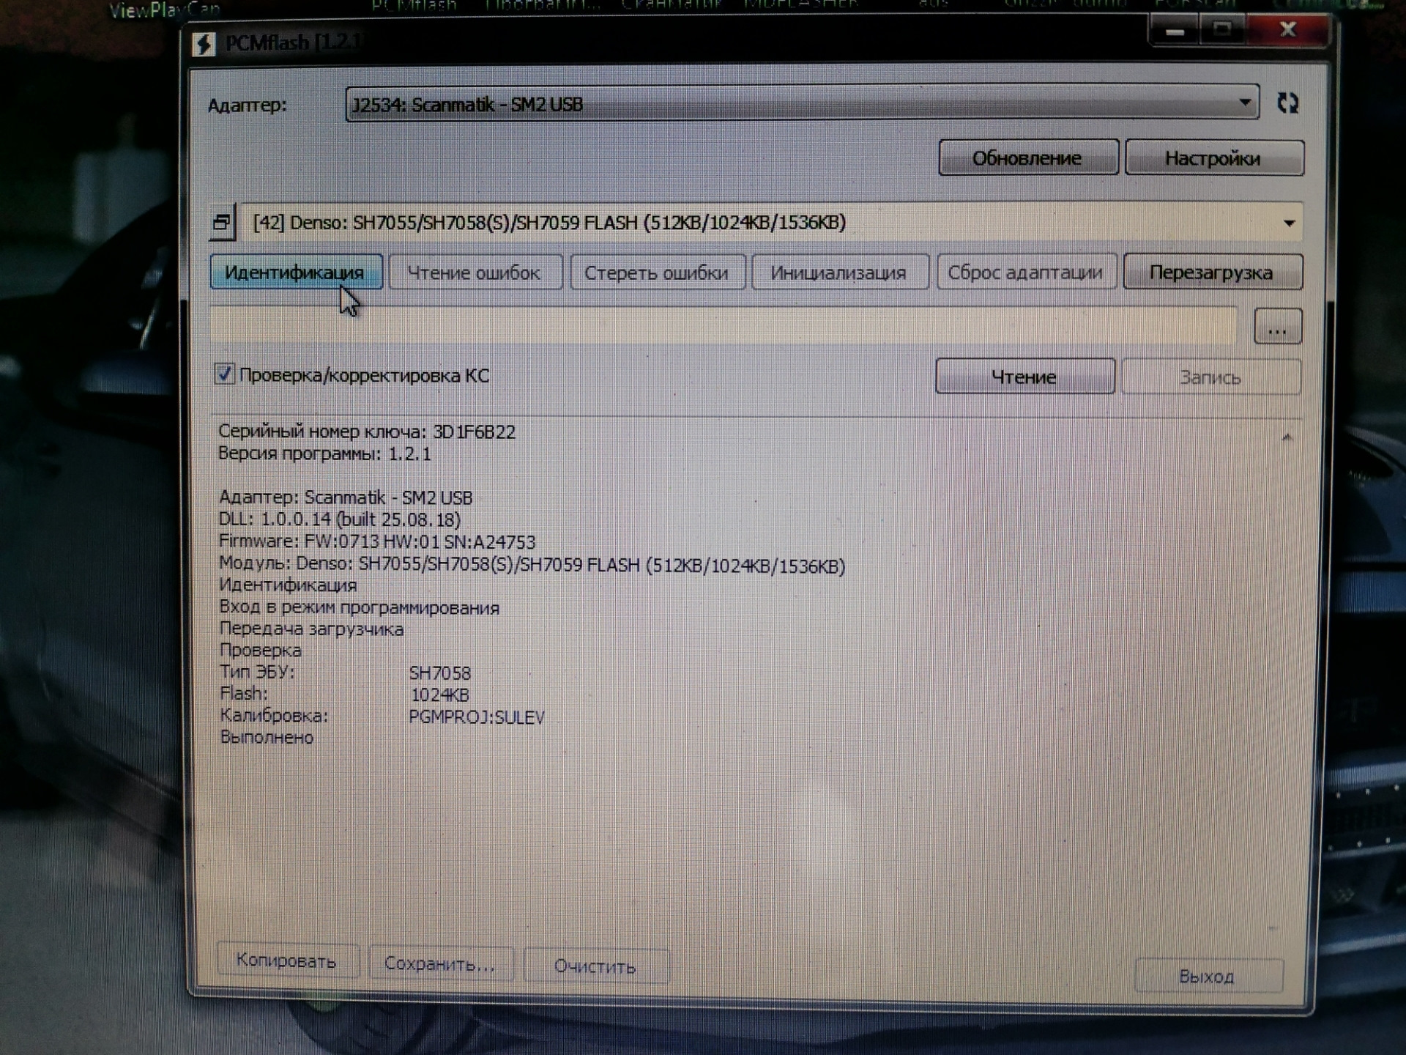Minimize the PCMflash window
Viewport: 1406px width, 1055px height.
pyautogui.click(x=1175, y=31)
